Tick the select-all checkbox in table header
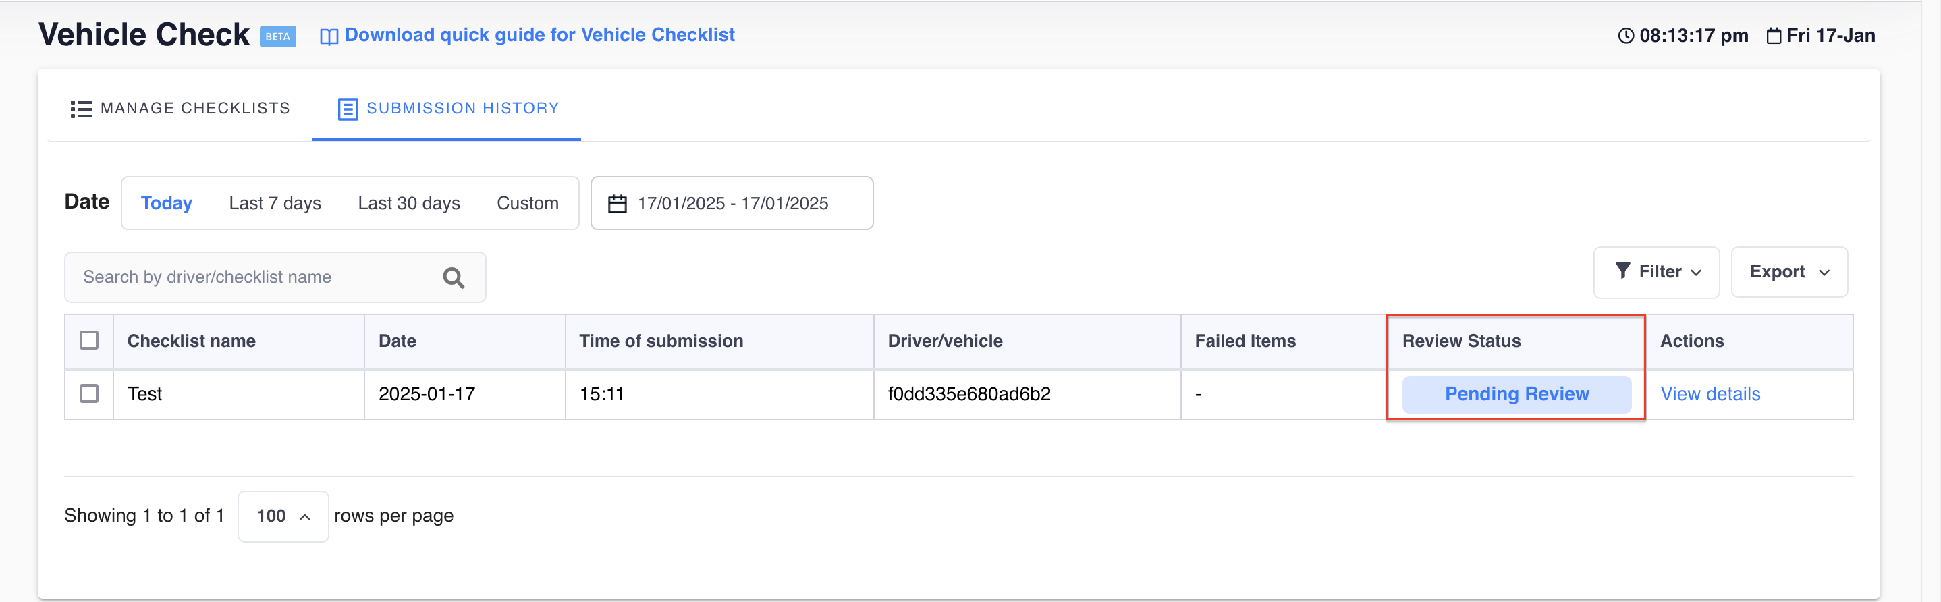Viewport: 1941px width, 602px height. pos(89,341)
